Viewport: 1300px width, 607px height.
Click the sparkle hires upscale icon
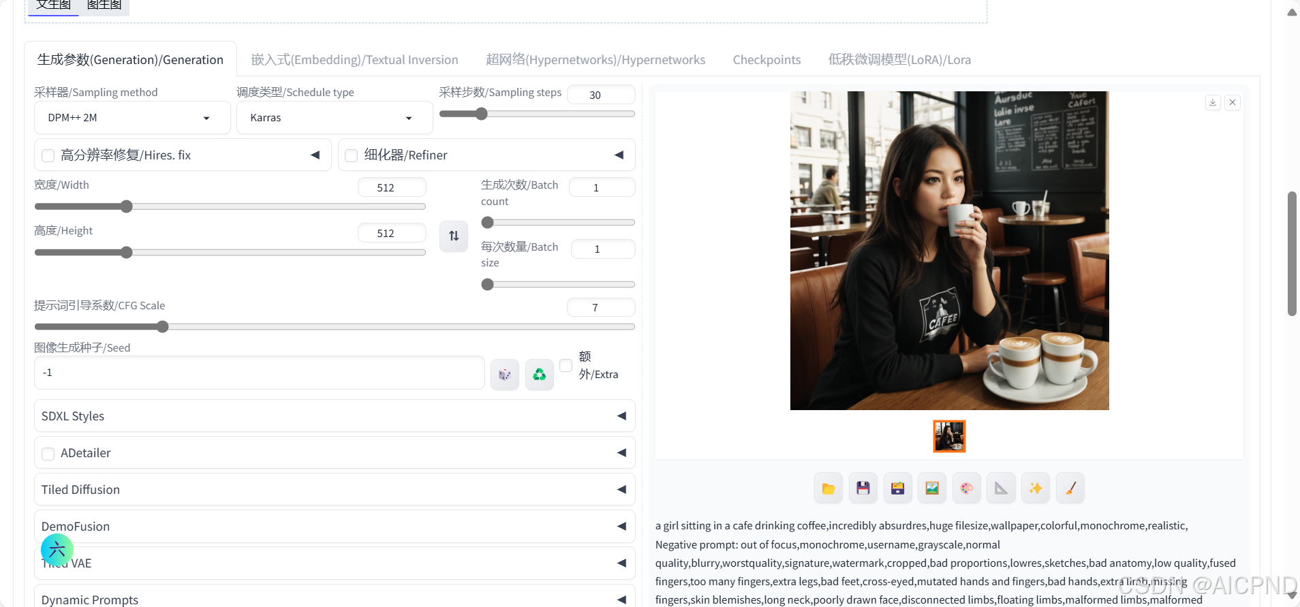tap(1036, 488)
